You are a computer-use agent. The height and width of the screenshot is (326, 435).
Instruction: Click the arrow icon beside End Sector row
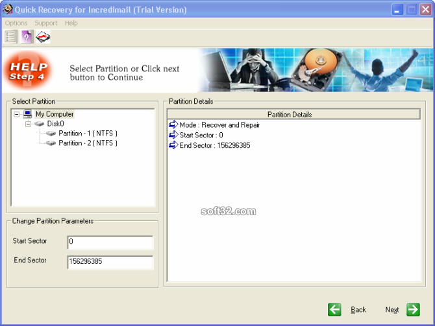point(173,145)
